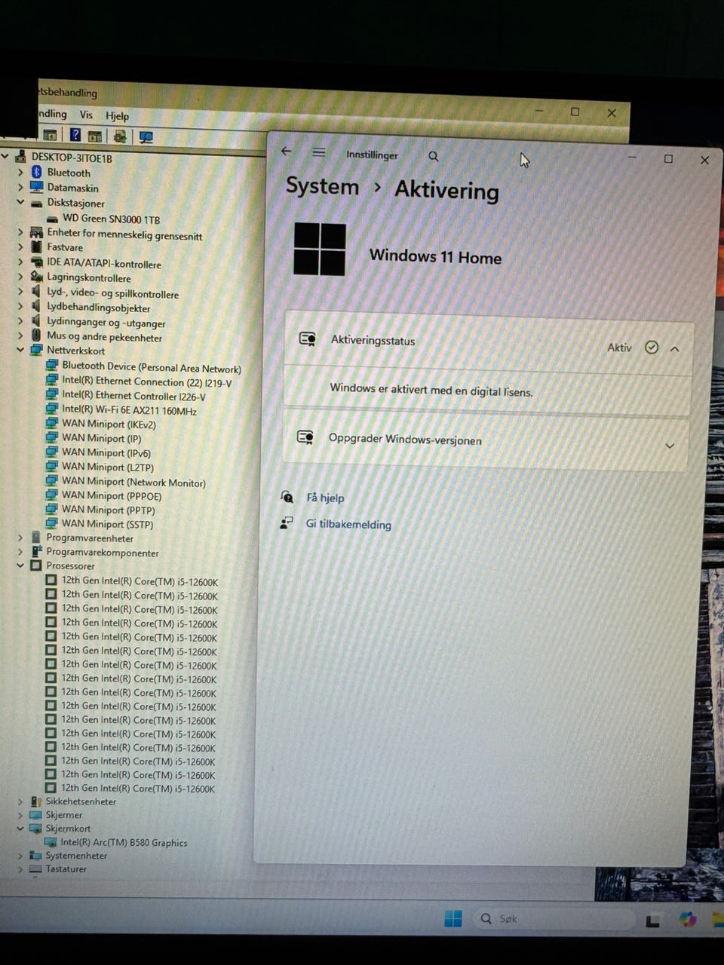Select Intel(R) Ethernet Controller I226-V

[x=133, y=396]
